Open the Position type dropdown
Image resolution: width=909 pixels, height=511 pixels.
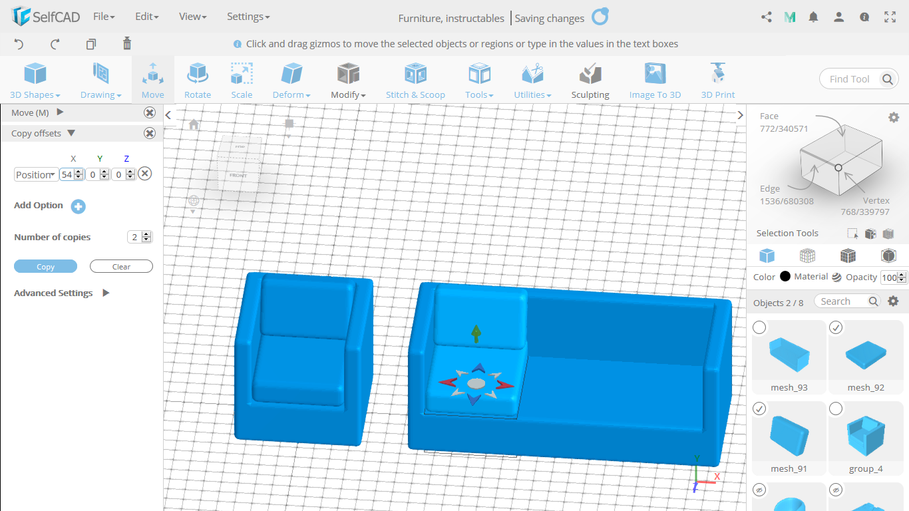coord(36,174)
